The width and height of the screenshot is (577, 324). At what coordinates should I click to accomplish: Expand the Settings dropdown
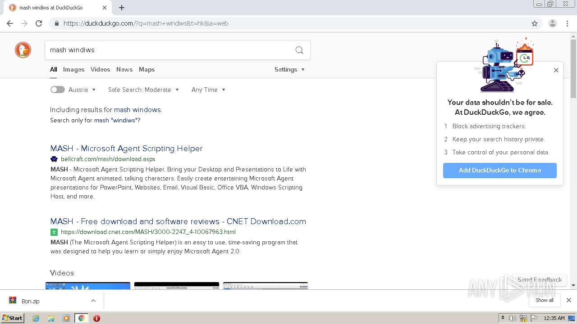tap(289, 69)
